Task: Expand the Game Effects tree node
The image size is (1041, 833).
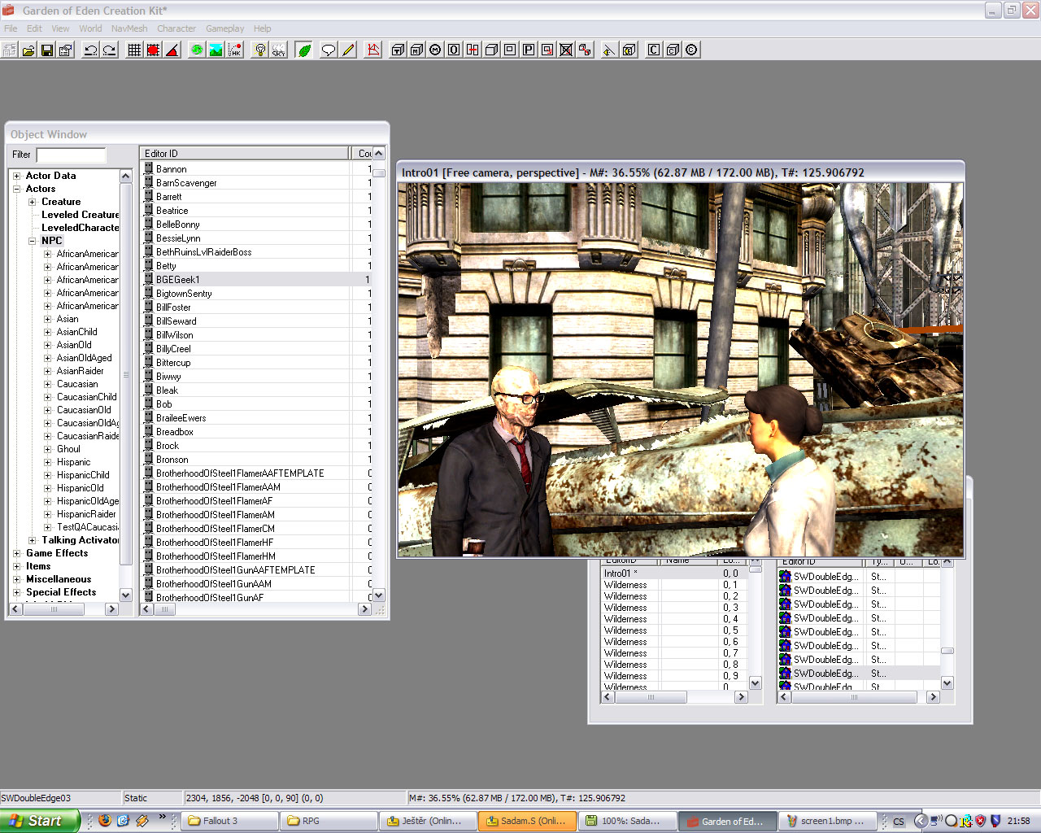Action: pyautogui.click(x=17, y=553)
